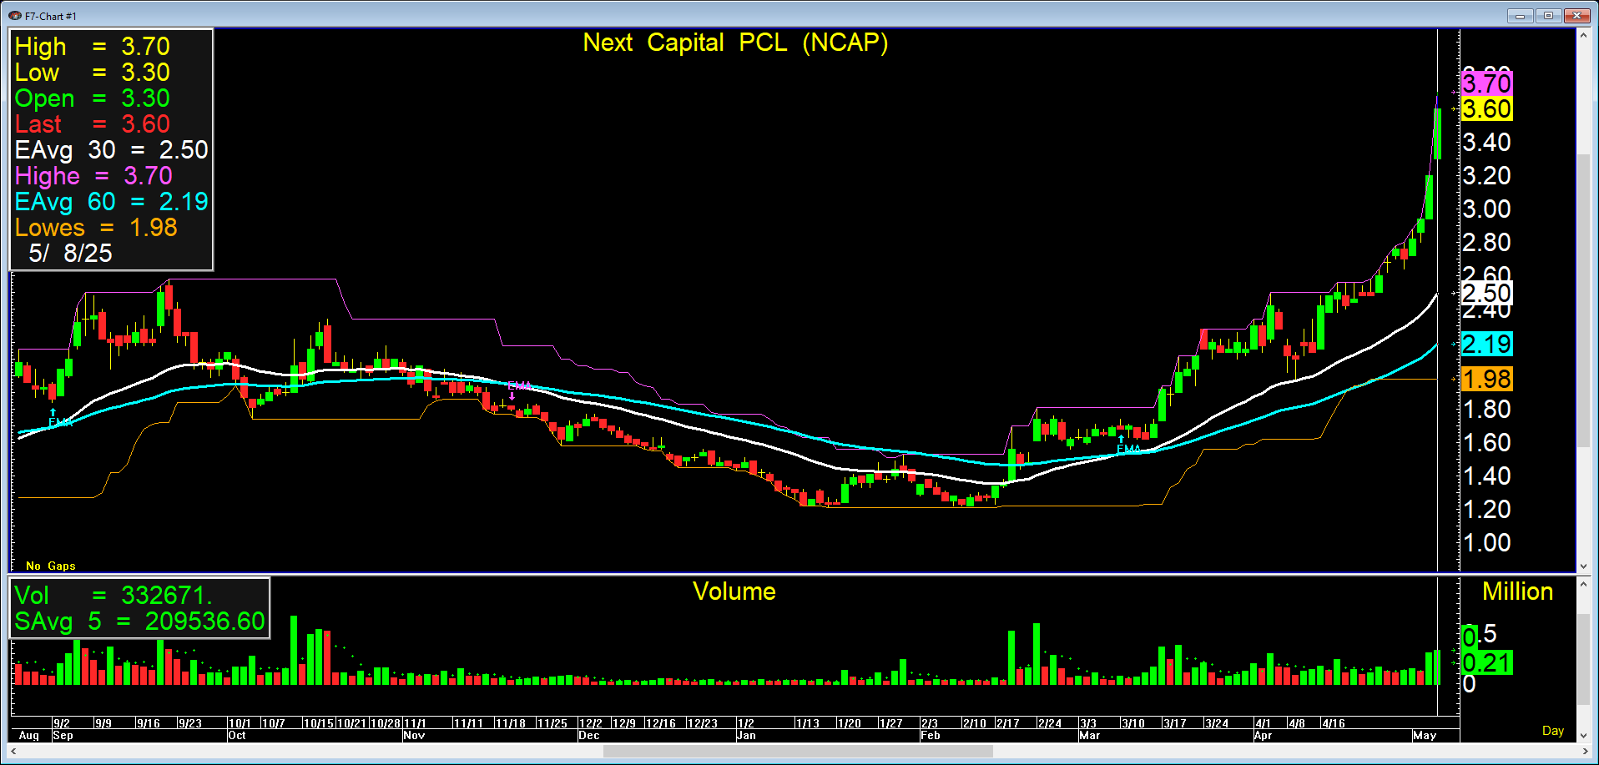This screenshot has width=1599, height=765.
Task: Click the 'No Gaps' label
Action: point(51,566)
